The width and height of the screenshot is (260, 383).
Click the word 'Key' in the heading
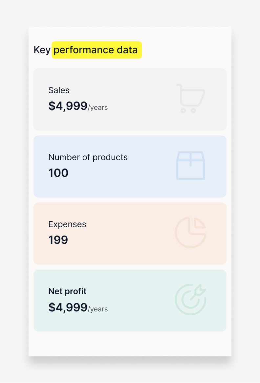point(42,50)
